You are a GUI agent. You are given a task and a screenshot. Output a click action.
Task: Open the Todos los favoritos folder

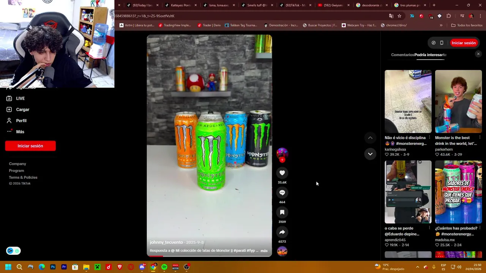click(x=467, y=25)
